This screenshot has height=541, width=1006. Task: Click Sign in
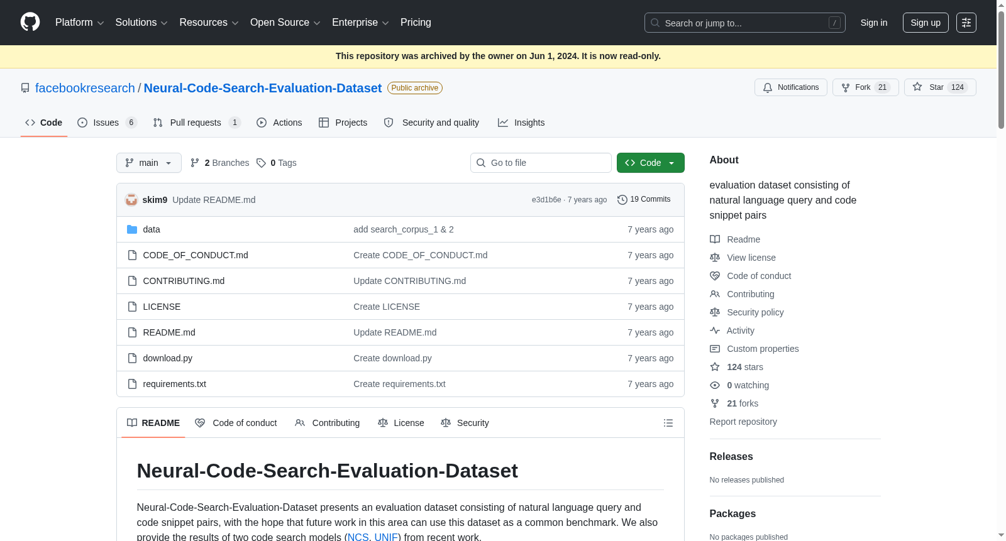(874, 23)
